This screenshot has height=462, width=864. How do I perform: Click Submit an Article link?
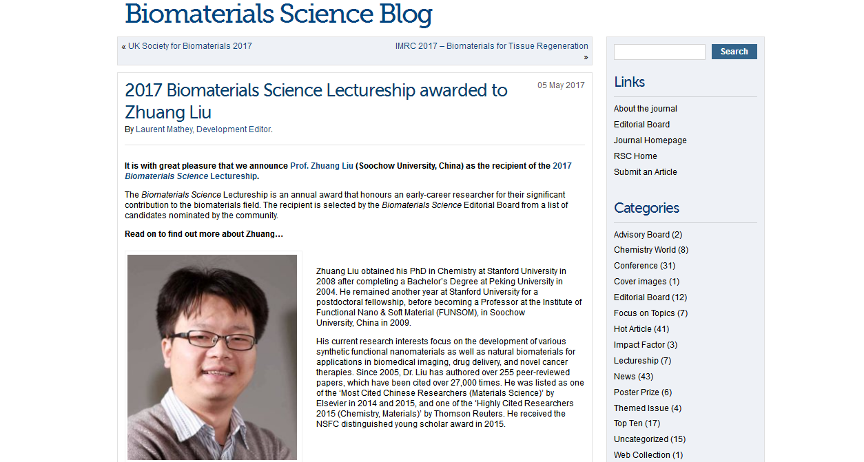[x=645, y=172]
